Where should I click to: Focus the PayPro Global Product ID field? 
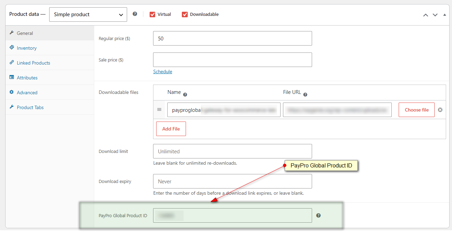[232, 215]
